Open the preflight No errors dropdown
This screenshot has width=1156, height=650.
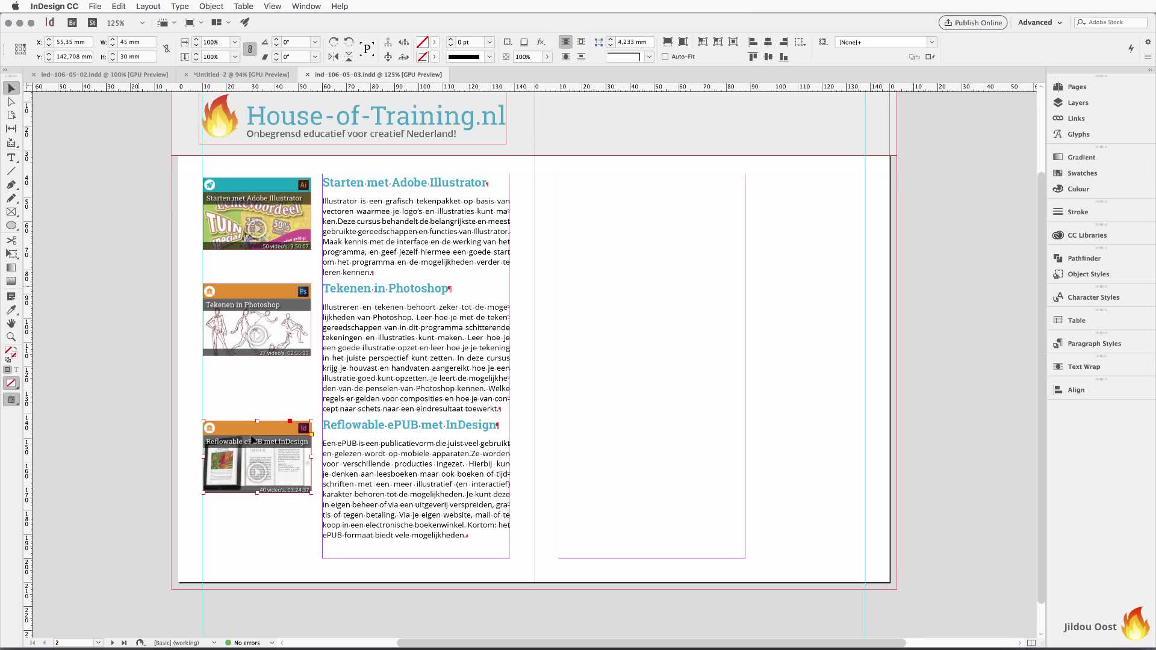click(x=272, y=643)
